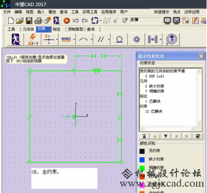This screenshot has width=207, height=193.
Task: Switch to the 预制草图 tab
Action: pos(76,29)
